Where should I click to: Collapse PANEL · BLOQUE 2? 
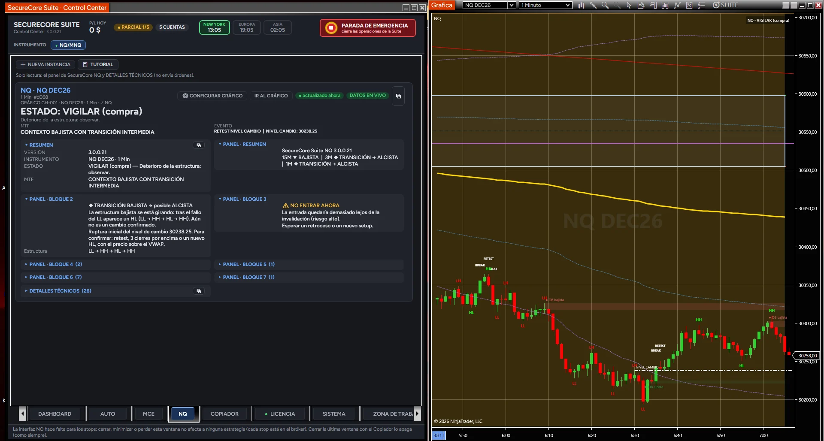(49, 199)
